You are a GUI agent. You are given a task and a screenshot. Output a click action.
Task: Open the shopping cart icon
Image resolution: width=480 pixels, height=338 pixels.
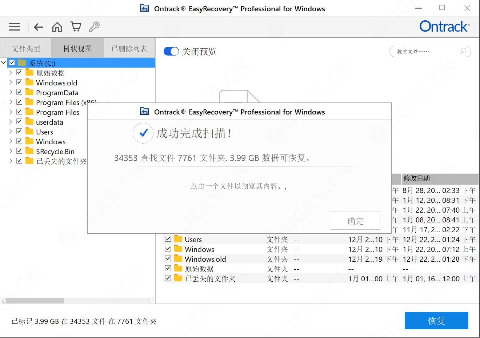[x=76, y=27]
